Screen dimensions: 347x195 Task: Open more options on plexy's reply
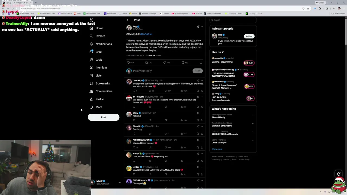point(202,113)
